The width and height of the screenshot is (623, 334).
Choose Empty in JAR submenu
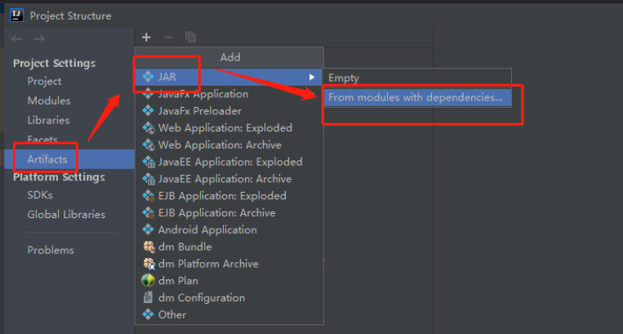click(x=416, y=78)
